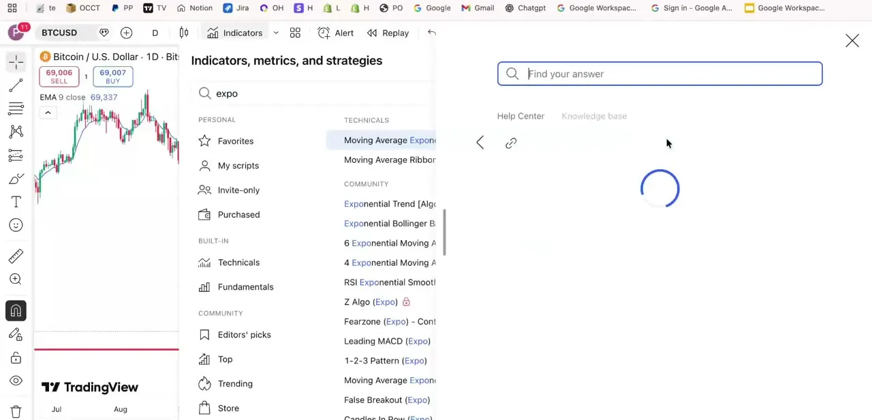Select RSI Exponential Smooth result
Viewport: 872px width, 420px height.
pyautogui.click(x=390, y=282)
